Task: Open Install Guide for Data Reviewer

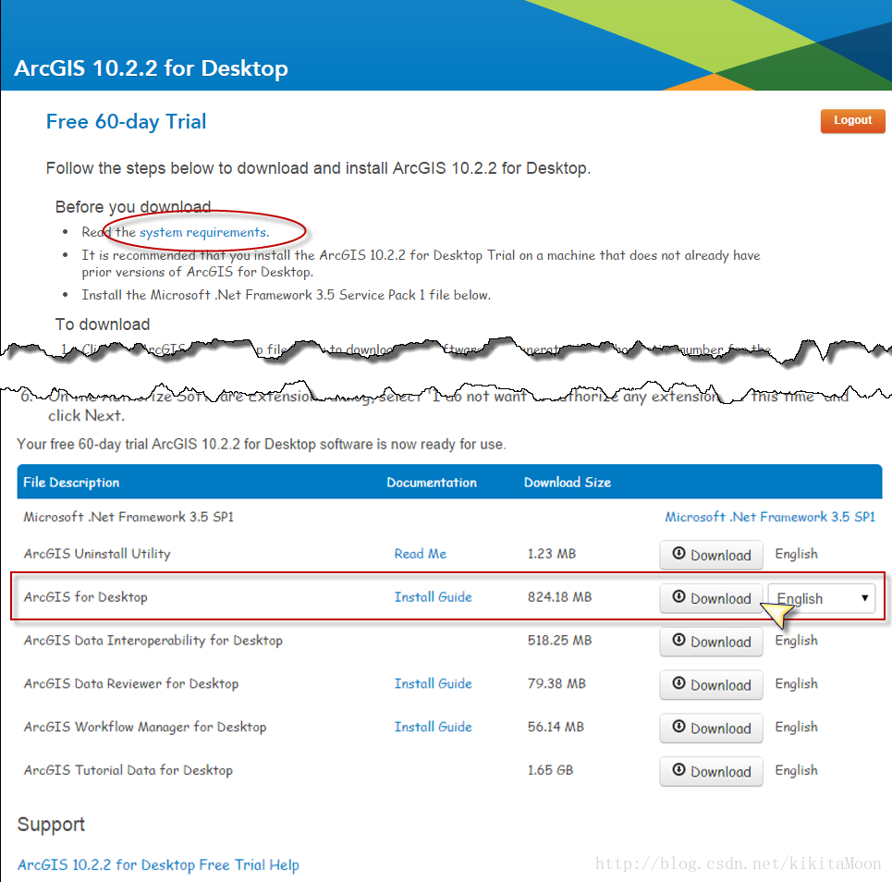Action: [433, 683]
